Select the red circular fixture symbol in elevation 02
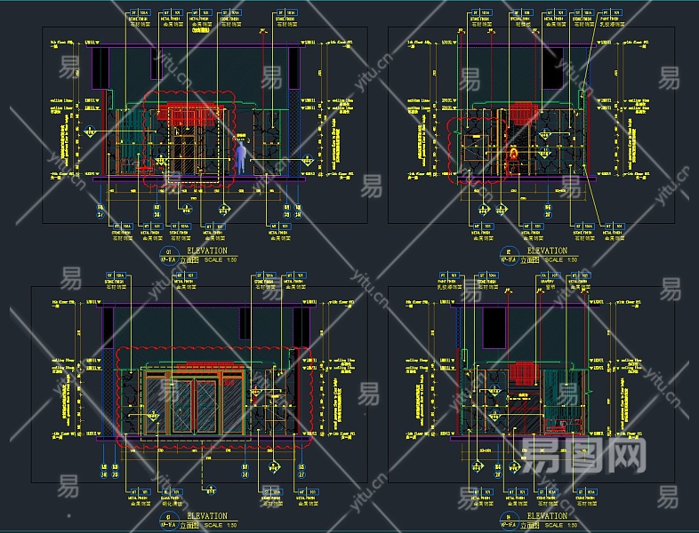 click(512, 154)
